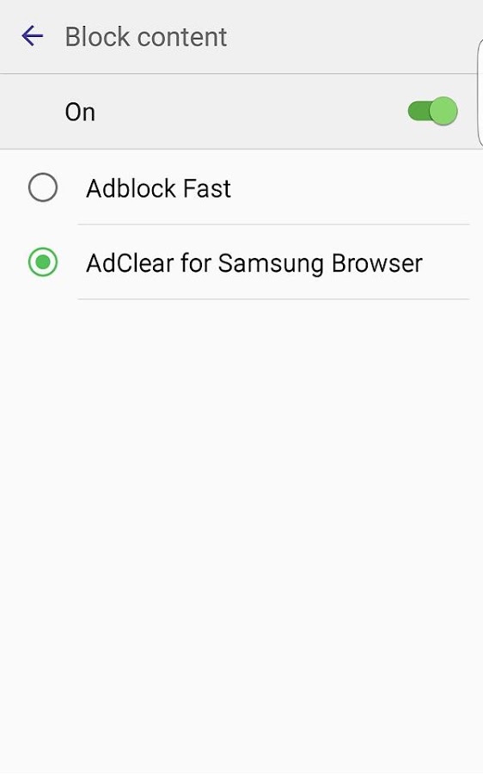Tap the Adblock Fast label text
The height and width of the screenshot is (774, 483).
[x=158, y=188]
